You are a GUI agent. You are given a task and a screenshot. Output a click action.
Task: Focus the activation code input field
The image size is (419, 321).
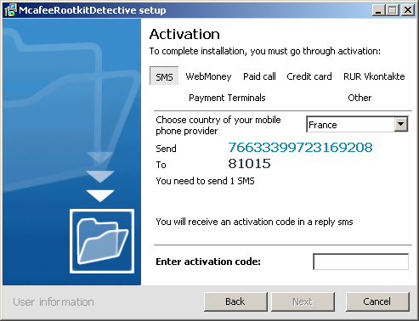pos(360,262)
